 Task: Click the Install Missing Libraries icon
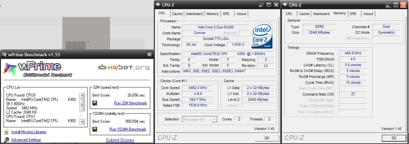[x=6, y=132]
